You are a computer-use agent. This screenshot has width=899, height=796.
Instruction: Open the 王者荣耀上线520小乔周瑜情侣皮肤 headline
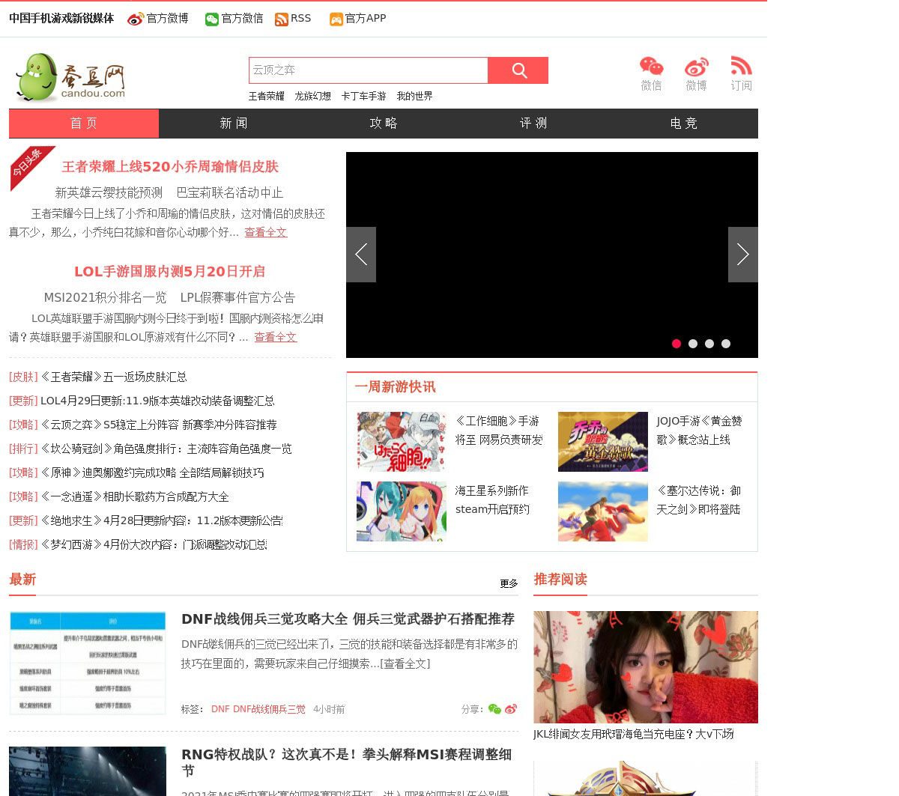(170, 167)
